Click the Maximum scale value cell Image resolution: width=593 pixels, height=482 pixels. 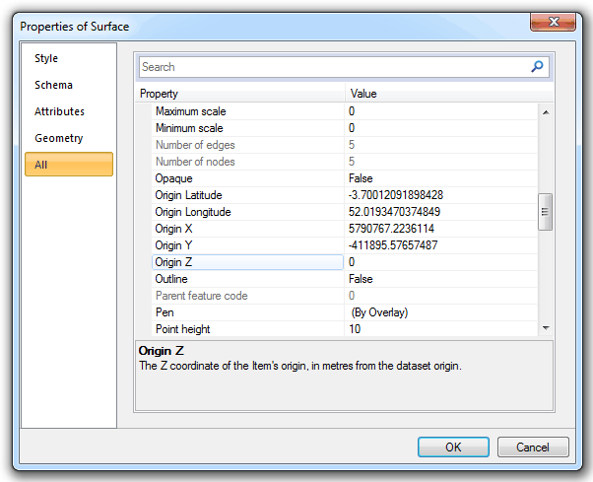tap(441, 111)
